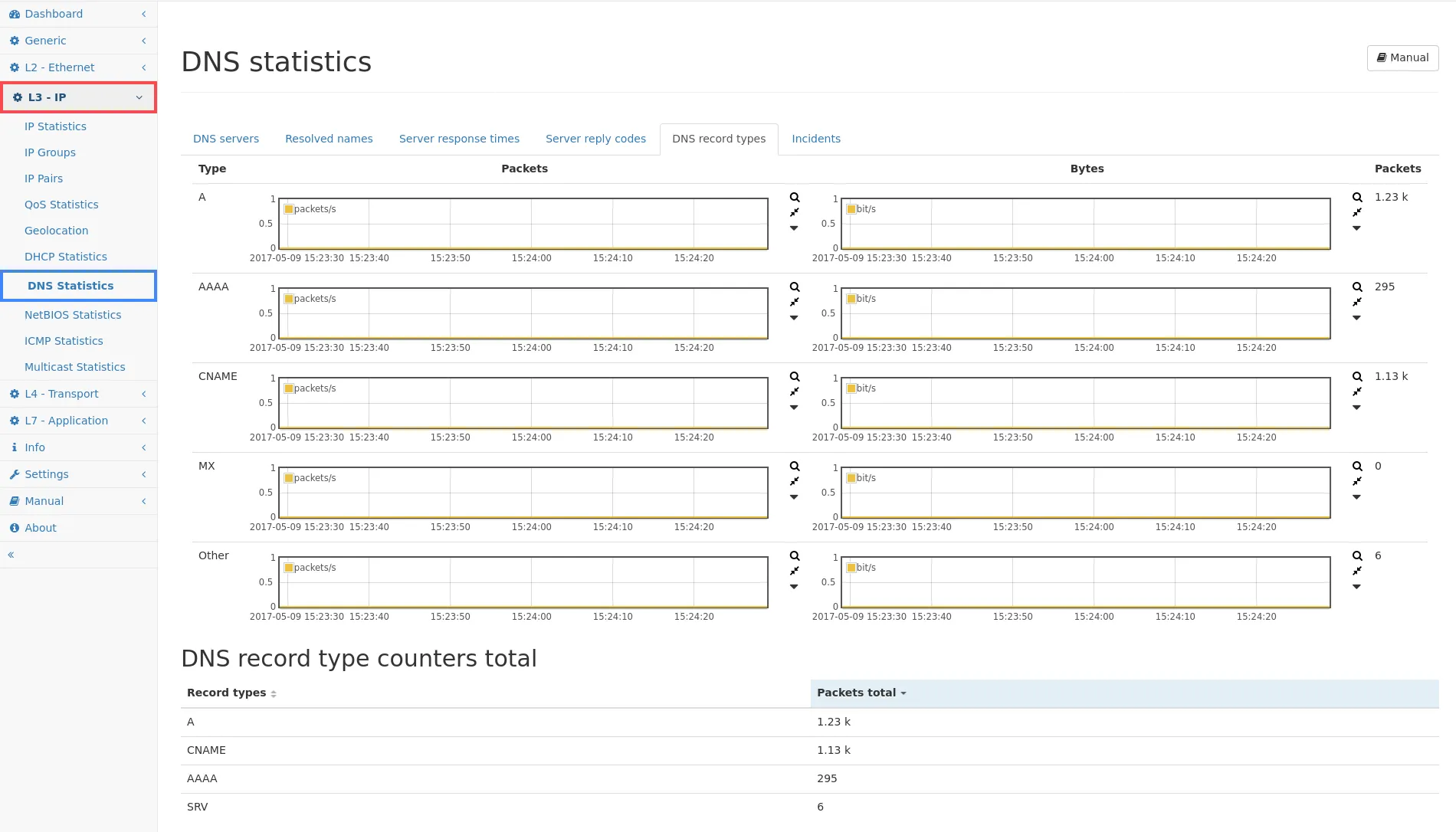
Task: Toggle packets/s legend box in CNAME graph
Action: (x=289, y=388)
